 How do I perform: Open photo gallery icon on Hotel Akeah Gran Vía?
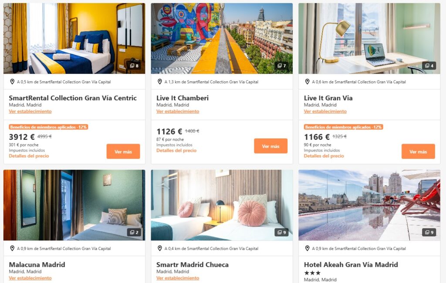click(429, 233)
